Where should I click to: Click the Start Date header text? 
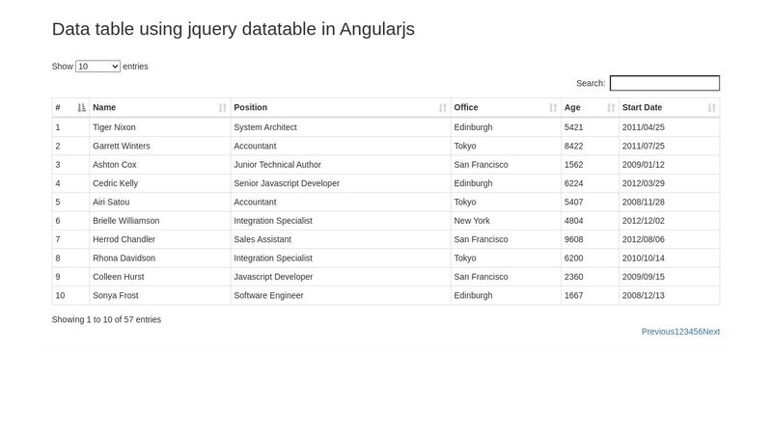(x=642, y=108)
